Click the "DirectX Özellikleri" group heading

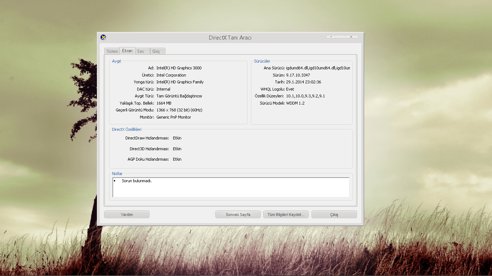(x=127, y=129)
